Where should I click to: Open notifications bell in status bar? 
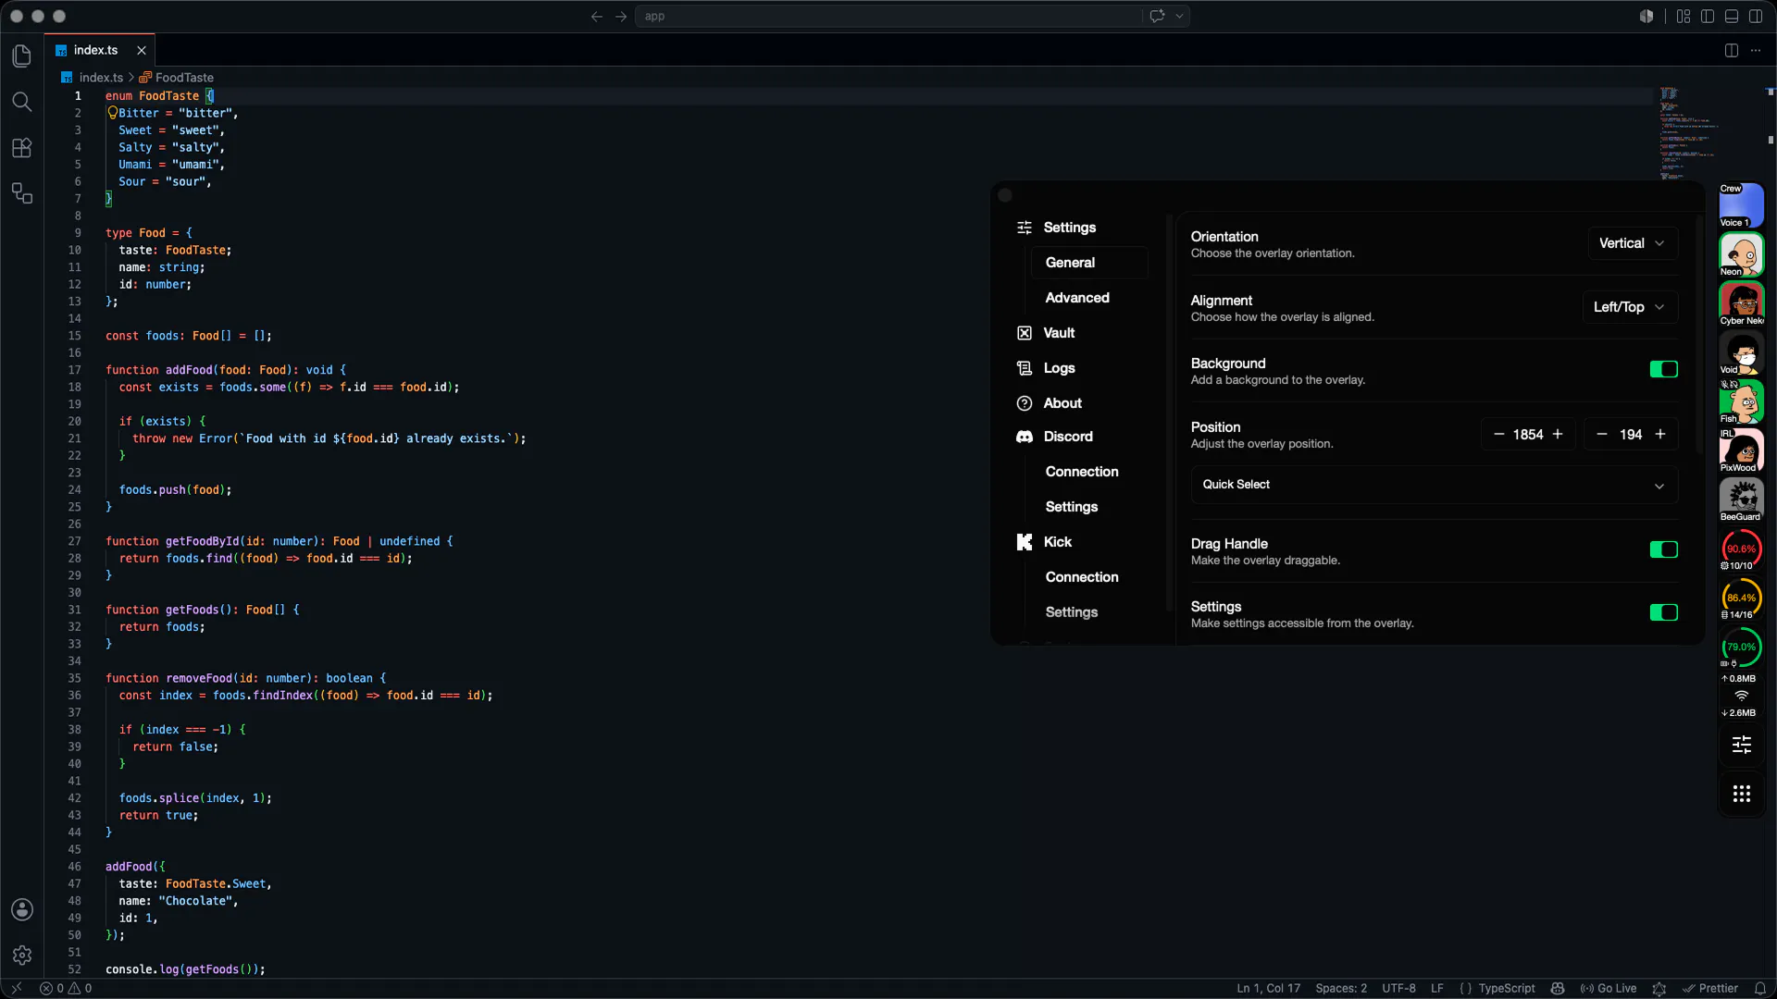pyautogui.click(x=1760, y=988)
